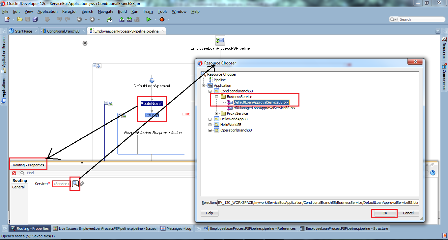
Task: Click the EmployeeLoanProcessPSPipeline envelope icon
Action: 220,41
